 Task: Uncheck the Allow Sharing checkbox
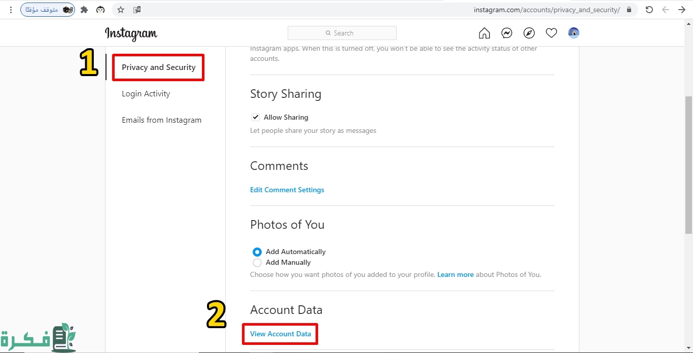[256, 117]
